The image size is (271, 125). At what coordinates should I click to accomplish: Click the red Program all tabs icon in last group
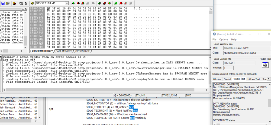pos(121,3)
